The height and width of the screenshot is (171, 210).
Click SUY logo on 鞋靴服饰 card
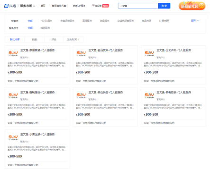click(13, 95)
